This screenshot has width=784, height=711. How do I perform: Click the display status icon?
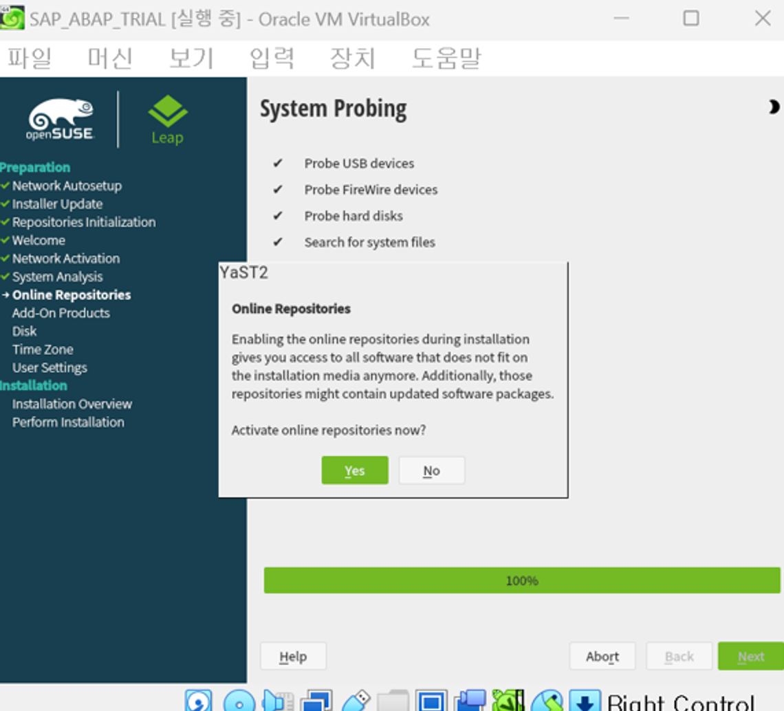click(x=431, y=701)
